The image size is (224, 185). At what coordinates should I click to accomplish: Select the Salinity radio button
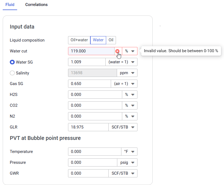pyautogui.click(x=12, y=73)
